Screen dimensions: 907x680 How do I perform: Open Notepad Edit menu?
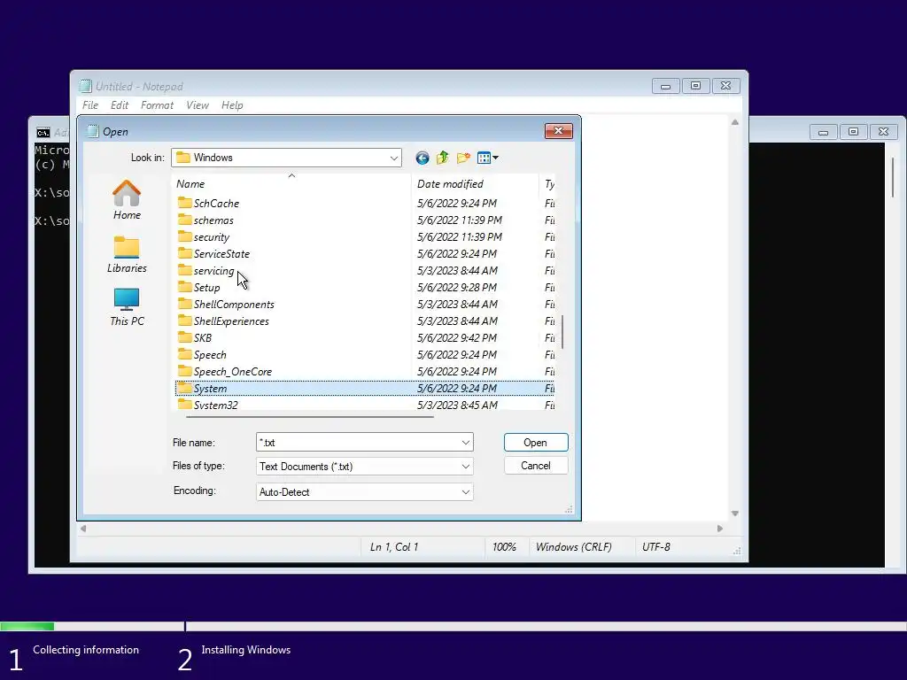[x=120, y=105]
